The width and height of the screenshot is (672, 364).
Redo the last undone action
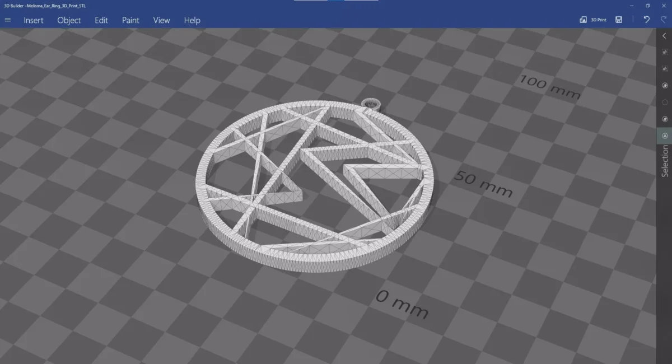[x=664, y=20]
